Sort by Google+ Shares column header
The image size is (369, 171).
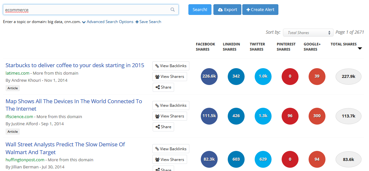tap(312, 47)
